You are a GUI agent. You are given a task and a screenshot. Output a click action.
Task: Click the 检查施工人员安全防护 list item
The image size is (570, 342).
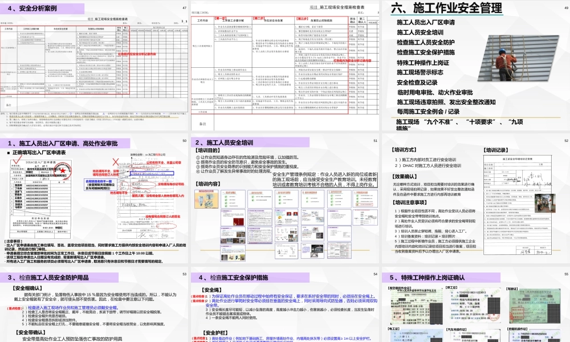pyautogui.click(x=426, y=43)
